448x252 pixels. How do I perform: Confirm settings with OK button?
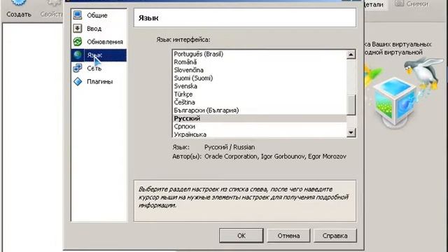pos(241,236)
